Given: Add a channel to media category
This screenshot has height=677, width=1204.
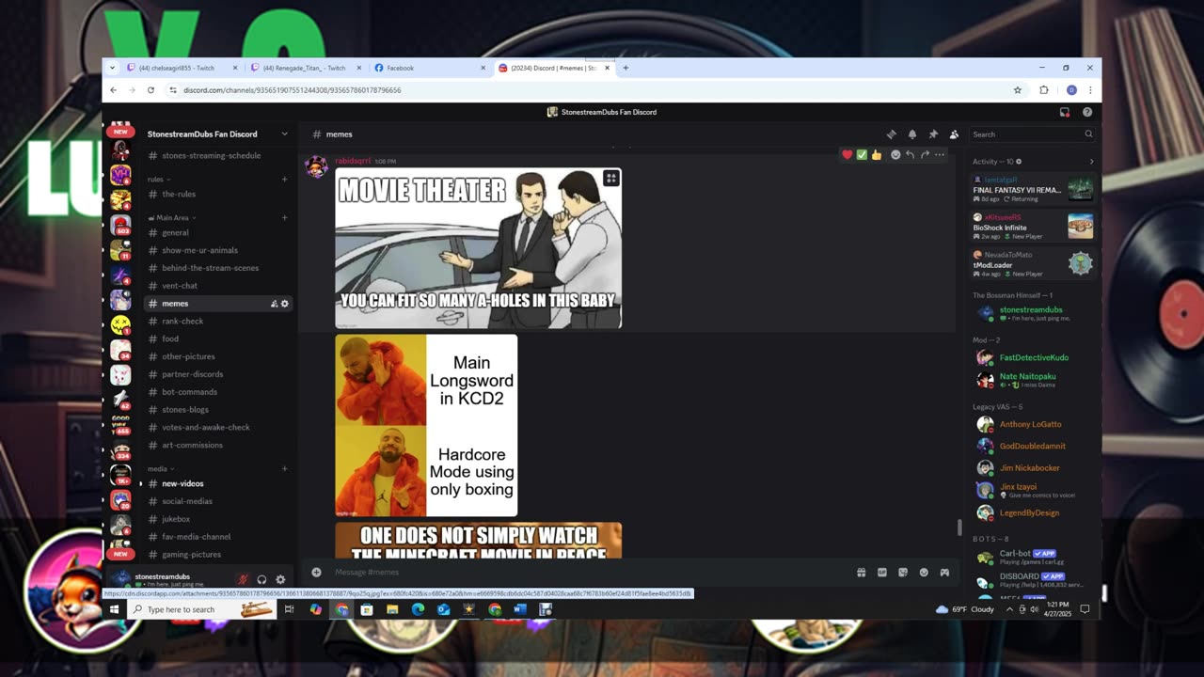Looking at the screenshot, I should point(284,468).
